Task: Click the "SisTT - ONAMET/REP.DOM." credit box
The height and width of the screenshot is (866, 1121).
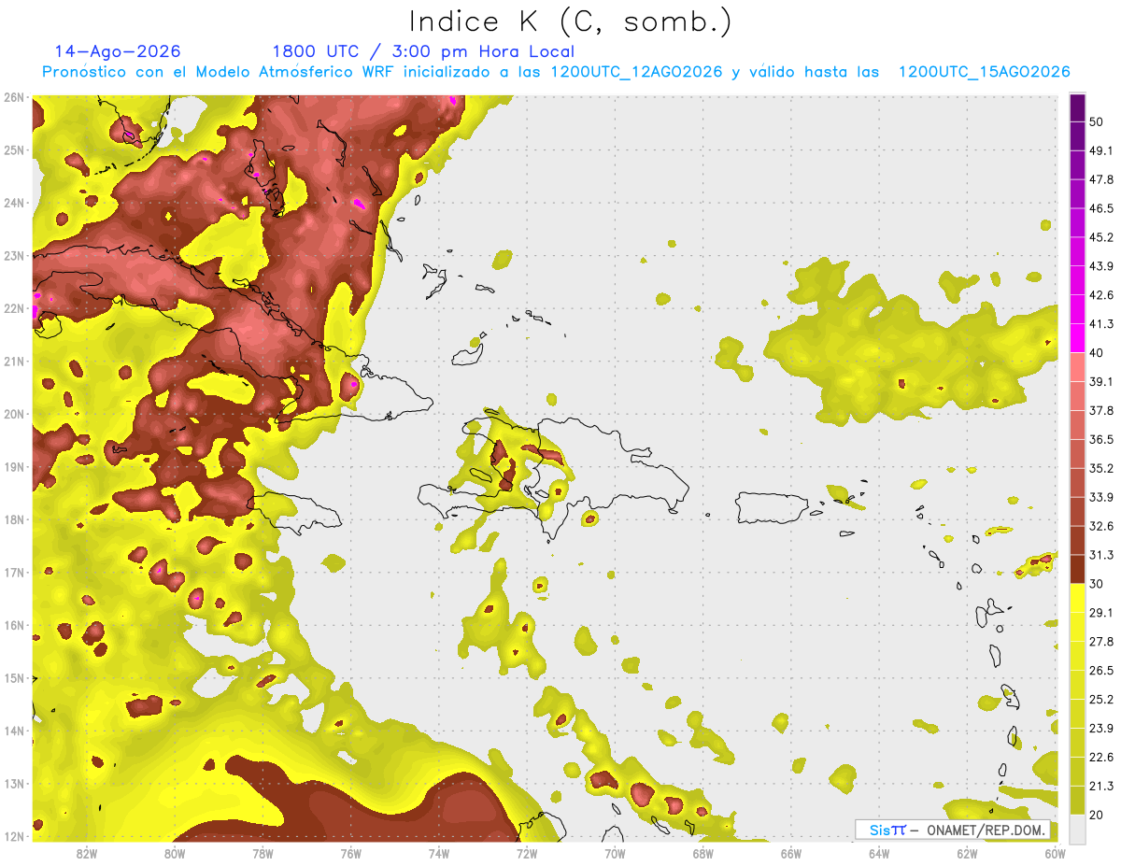Action: click(x=953, y=830)
